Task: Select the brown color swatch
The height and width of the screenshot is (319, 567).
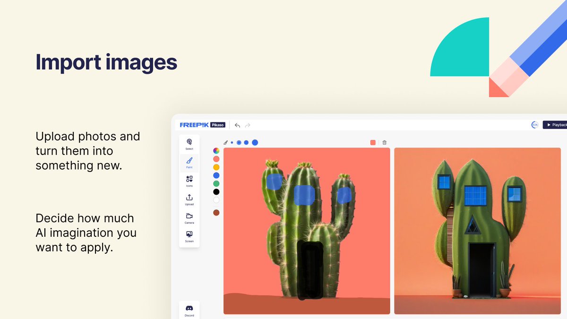Action: [216, 213]
